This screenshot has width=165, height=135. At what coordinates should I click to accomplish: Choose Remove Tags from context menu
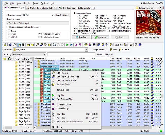[x=62, y=90]
